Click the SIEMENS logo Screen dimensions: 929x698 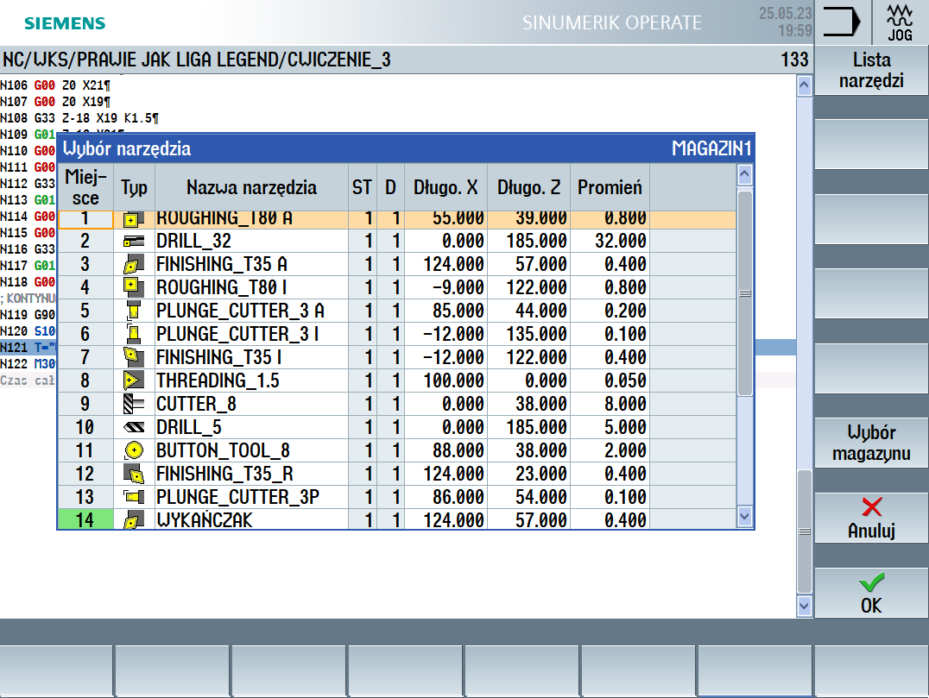pyautogui.click(x=65, y=23)
